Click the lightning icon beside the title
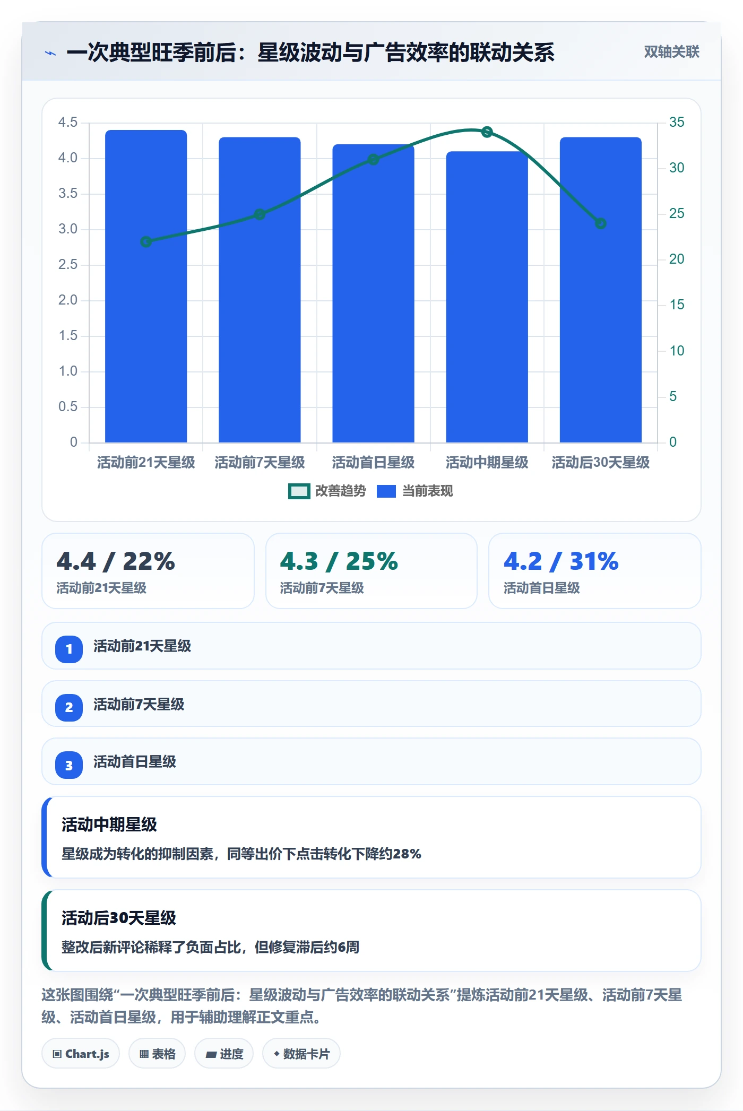Image resolution: width=743 pixels, height=1111 pixels. (50, 53)
